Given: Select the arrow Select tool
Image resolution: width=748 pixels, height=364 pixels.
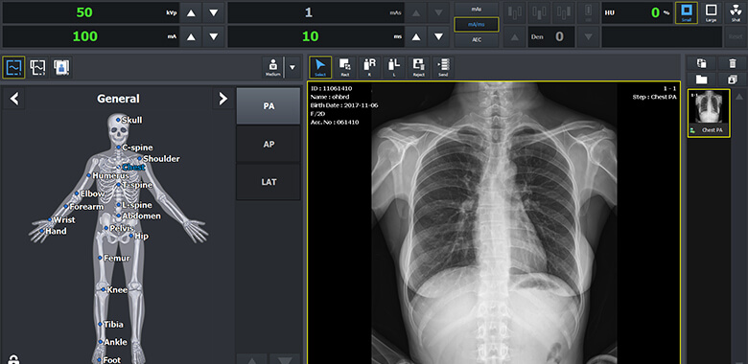Looking at the screenshot, I should [x=320, y=67].
